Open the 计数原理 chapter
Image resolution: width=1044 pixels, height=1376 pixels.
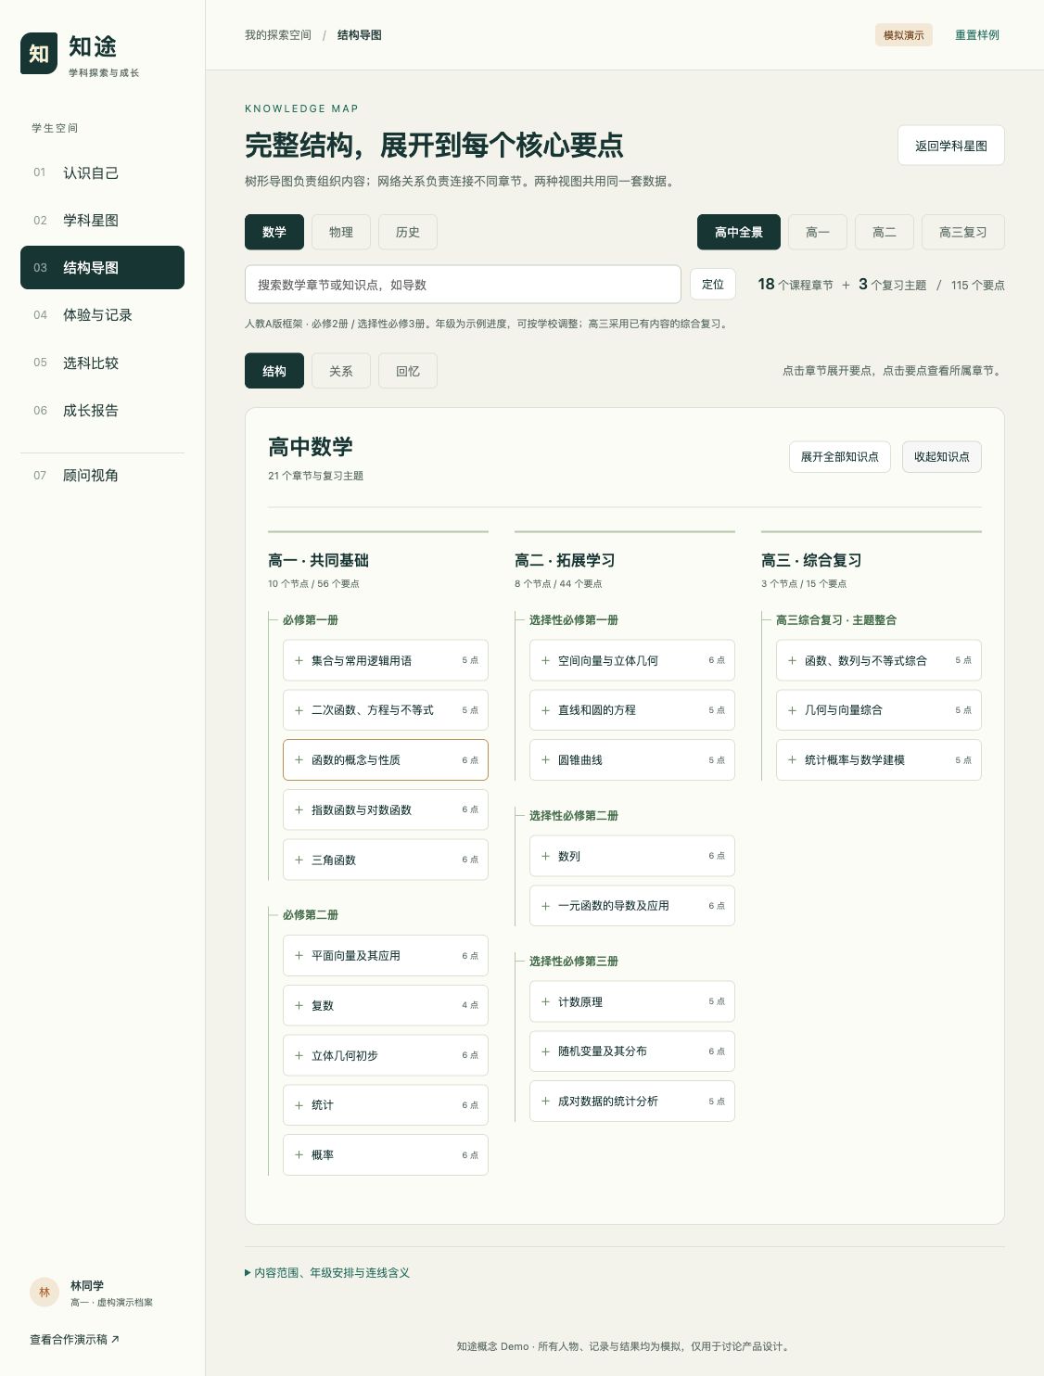coord(631,1001)
